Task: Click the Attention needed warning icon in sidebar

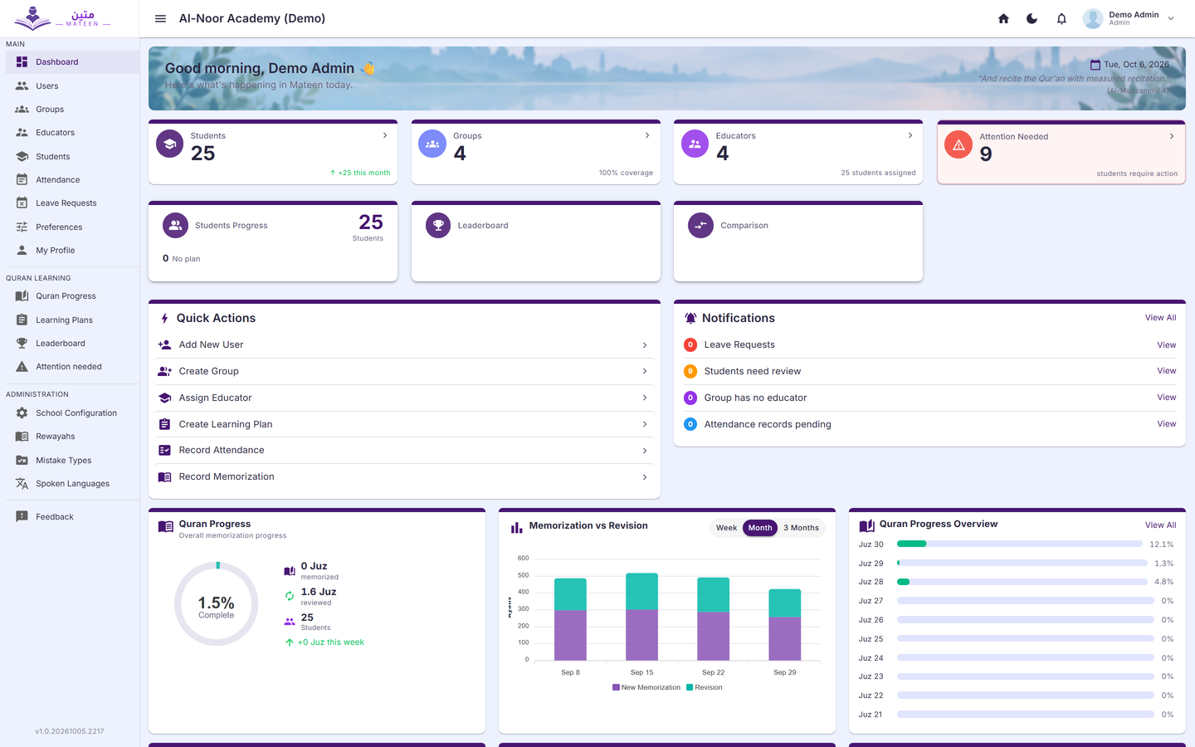Action: tap(22, 366)
